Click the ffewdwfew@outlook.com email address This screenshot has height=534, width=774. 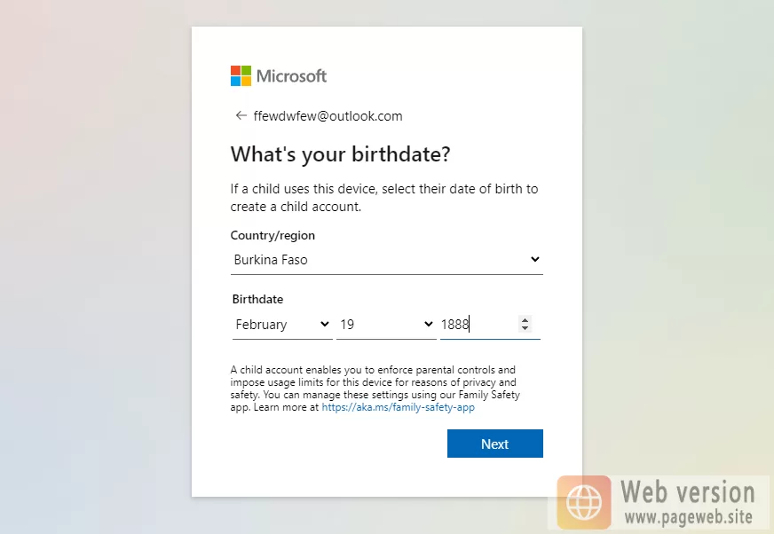[x=328, y=116]
